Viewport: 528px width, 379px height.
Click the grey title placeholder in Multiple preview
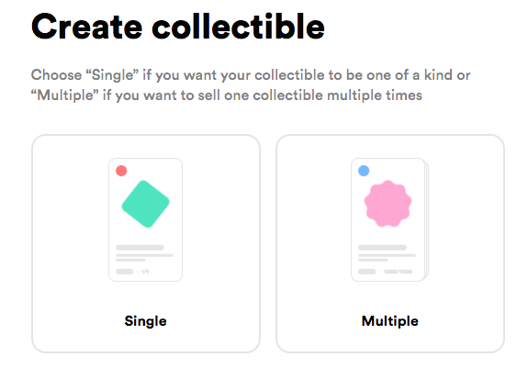(382, 248)
